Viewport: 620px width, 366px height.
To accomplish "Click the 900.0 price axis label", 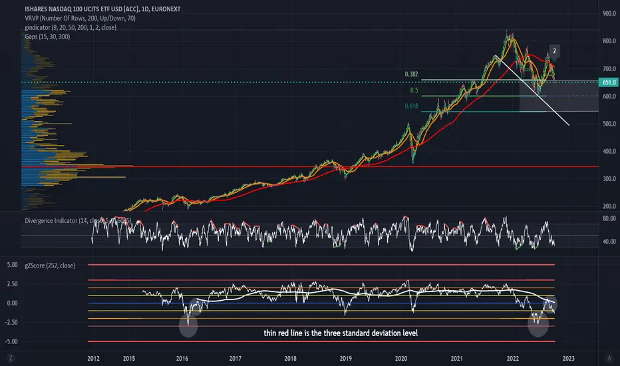I will click(609, 13).
